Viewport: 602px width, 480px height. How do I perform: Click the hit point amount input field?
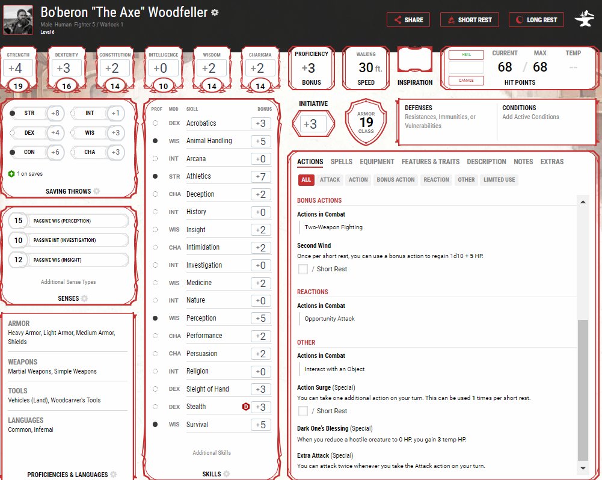466,67
